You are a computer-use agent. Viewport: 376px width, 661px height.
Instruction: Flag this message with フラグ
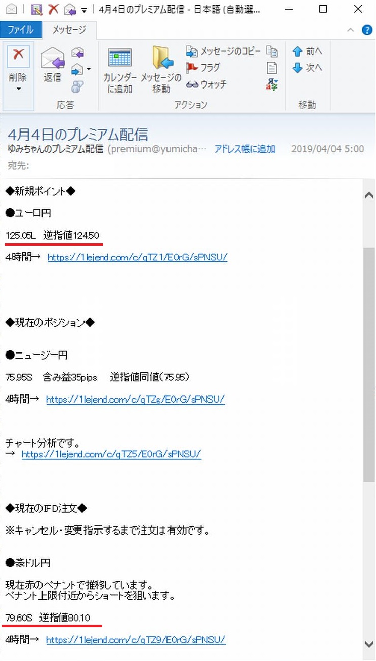pos(203,67)
